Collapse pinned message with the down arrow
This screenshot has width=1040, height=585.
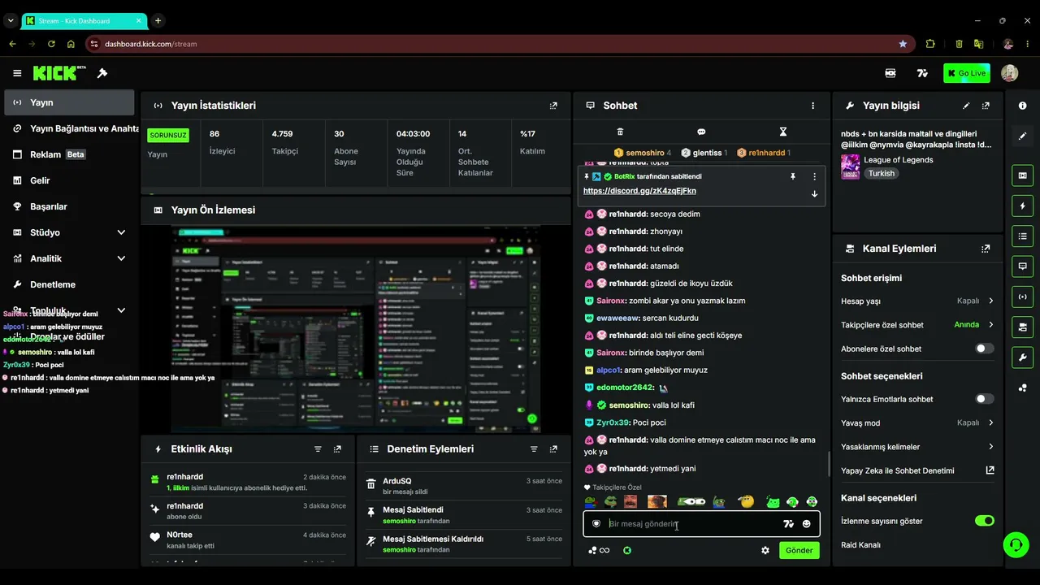pyautogui.click(x=814, y=193)
